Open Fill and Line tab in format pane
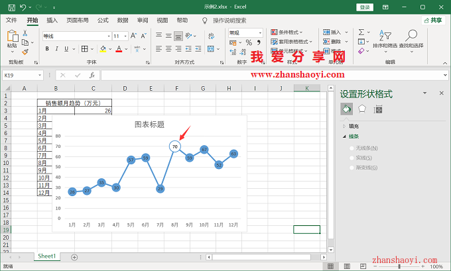Screen dimensions: 451x271 point(347,109)
